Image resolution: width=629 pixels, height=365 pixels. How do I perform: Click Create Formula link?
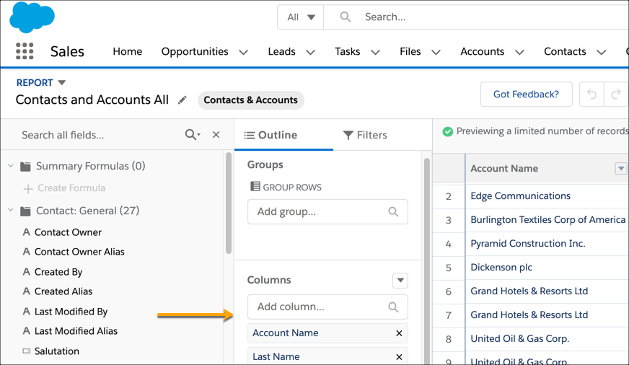[71, 188]
